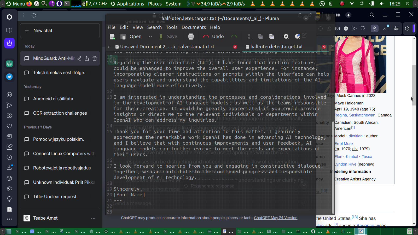This screenshot has height=235, width=418.
Task: Copy the selected text in Pluma
Action: click(x=260, y=37)
